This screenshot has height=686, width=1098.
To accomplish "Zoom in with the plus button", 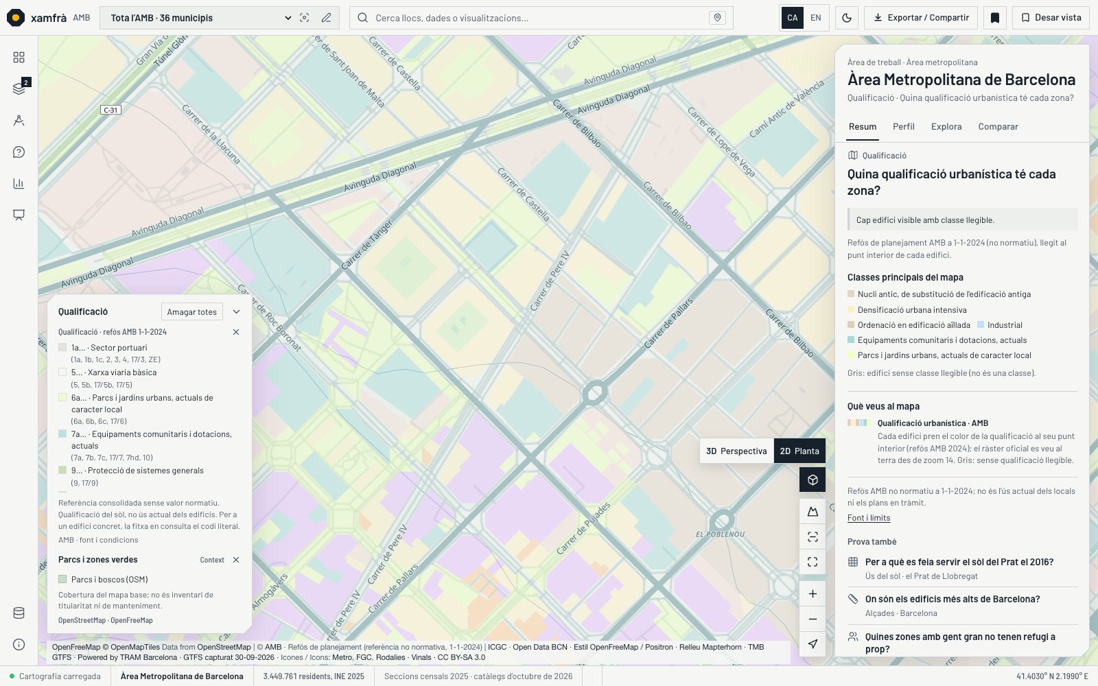I will 813,593.
